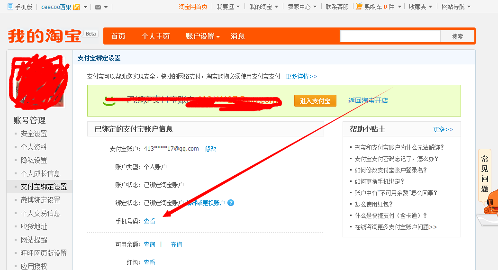Click the 返回淘宝开店 link

tap(368, 101)
